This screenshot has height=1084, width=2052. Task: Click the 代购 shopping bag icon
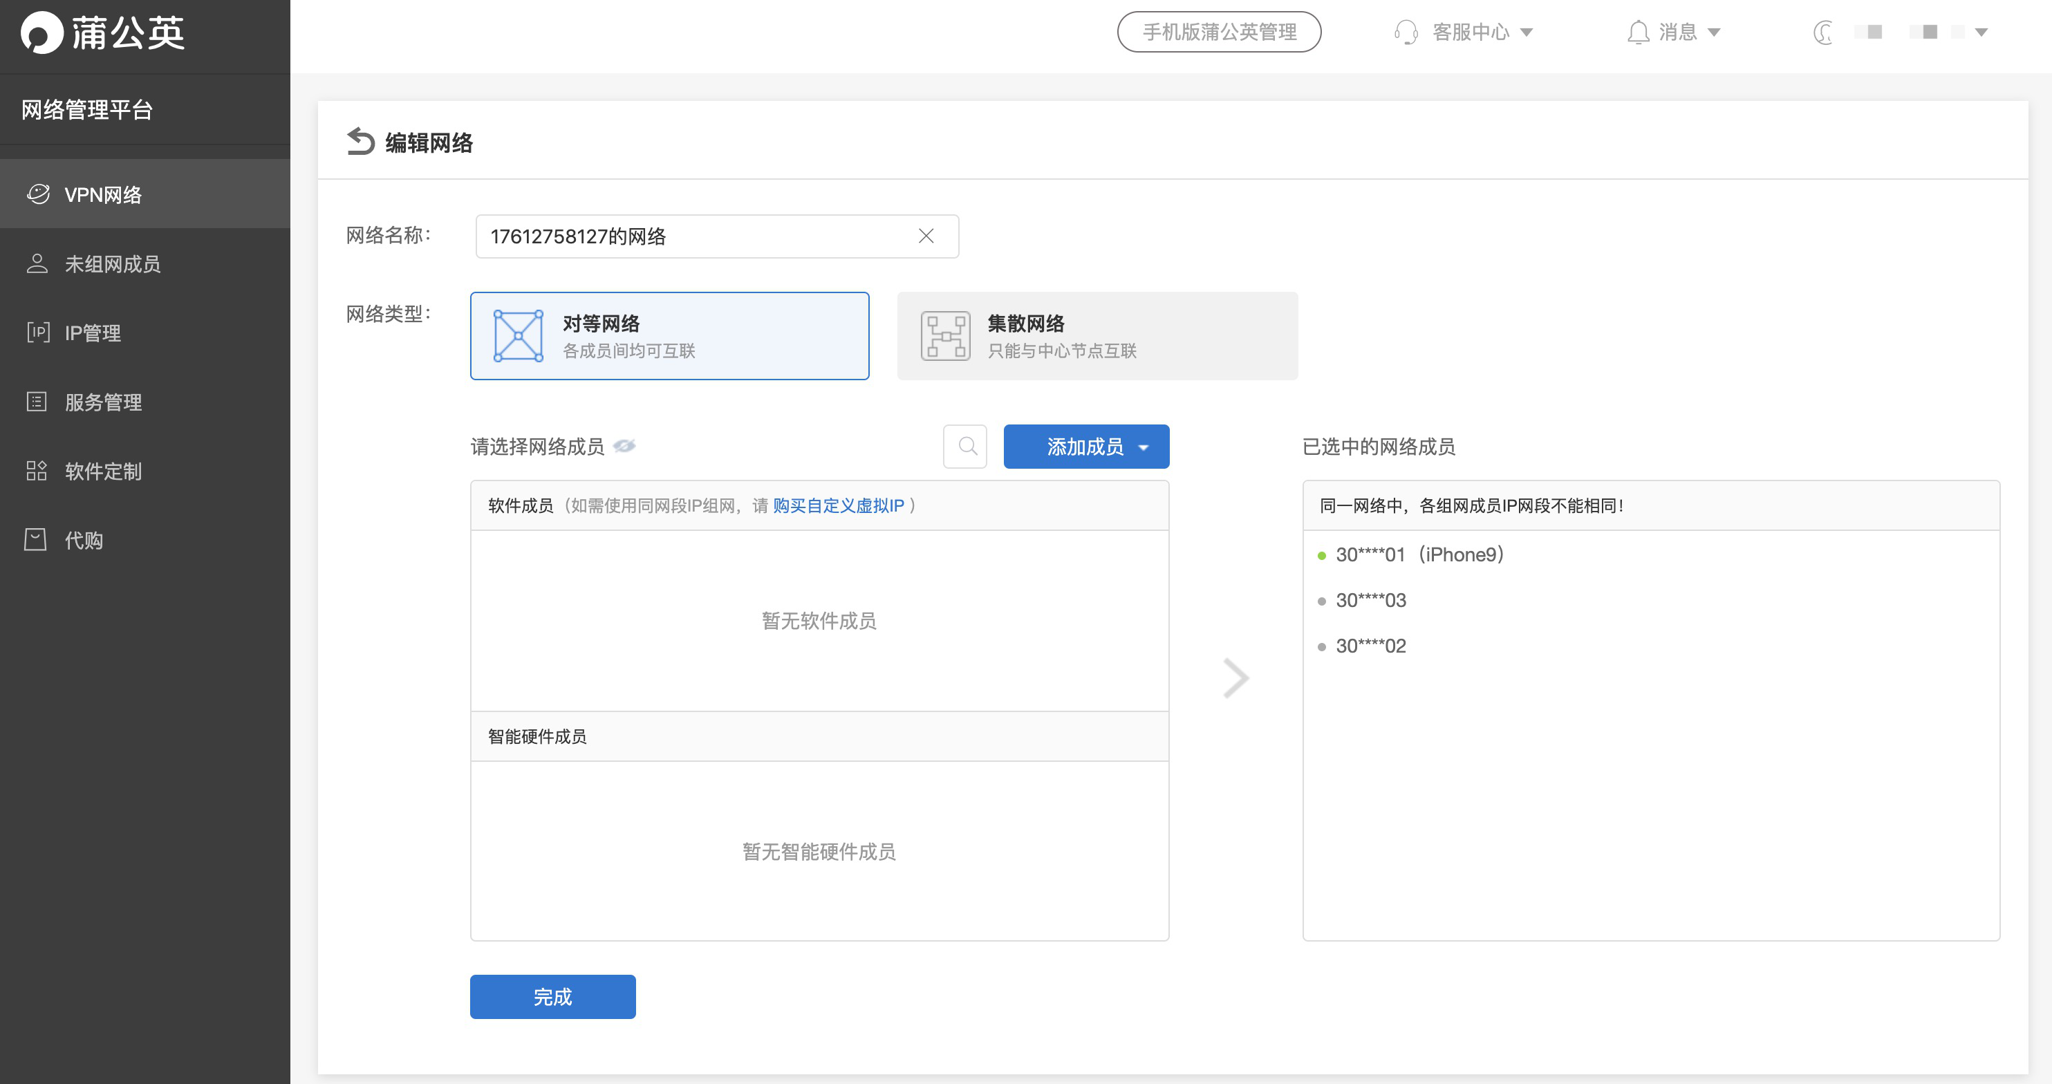(36, 539)
